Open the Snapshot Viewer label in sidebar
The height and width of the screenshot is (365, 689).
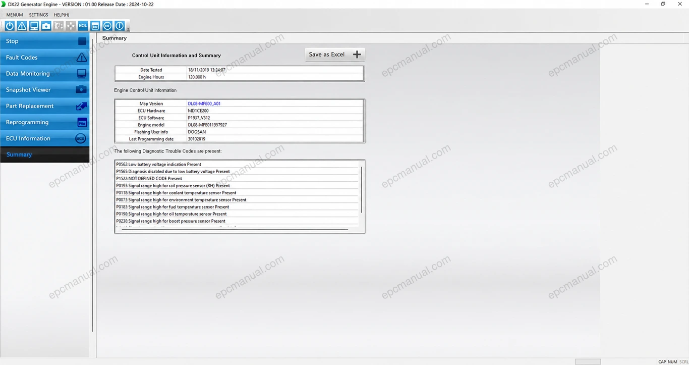point(28,90)
